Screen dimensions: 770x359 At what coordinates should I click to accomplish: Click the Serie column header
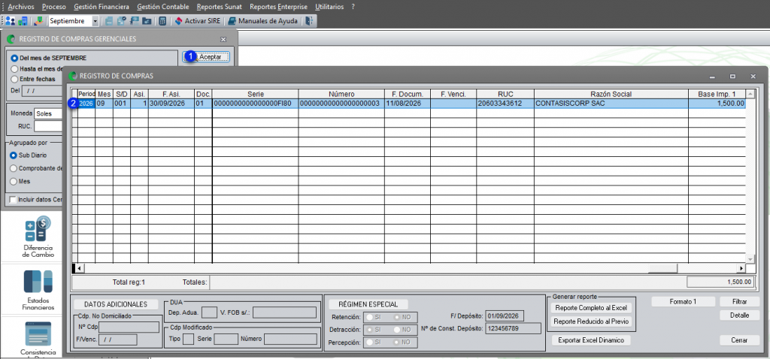point(256,94)
